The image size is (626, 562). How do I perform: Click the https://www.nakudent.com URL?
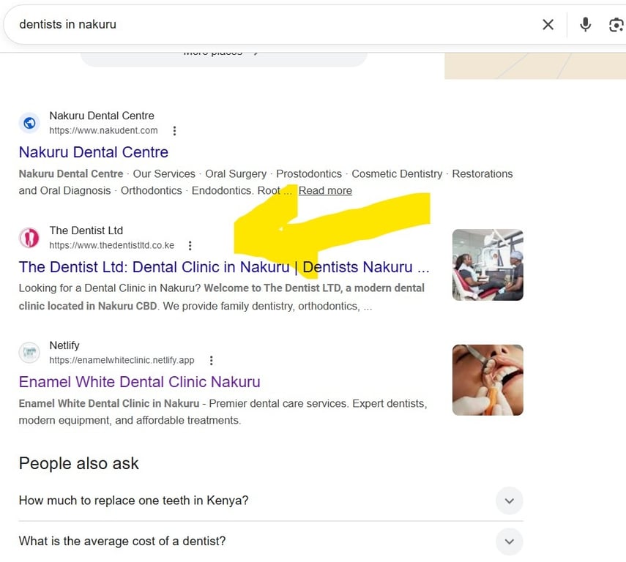pyautogui.click(x=103, y=130)
